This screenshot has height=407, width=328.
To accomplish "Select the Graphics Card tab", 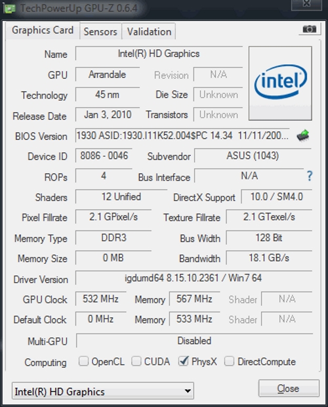I will pyautogui.click(x=43, y=30).
